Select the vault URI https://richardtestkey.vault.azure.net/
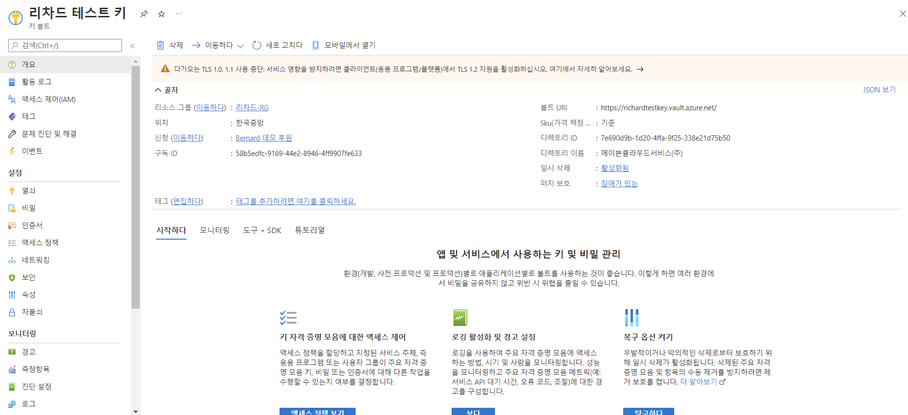This screenshot has width=908, height=415. (x=658, y=108)
